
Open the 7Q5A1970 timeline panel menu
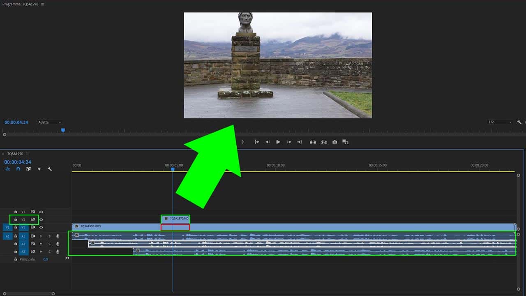(x=28, y=154)
